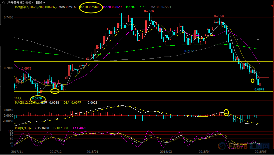The width and height of the screenshot is (274, 155).
Task: Click the 2018/05 date axis label
Action: pos(260,152)
